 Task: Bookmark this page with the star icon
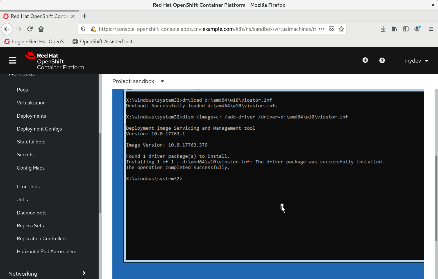(341, 29)
